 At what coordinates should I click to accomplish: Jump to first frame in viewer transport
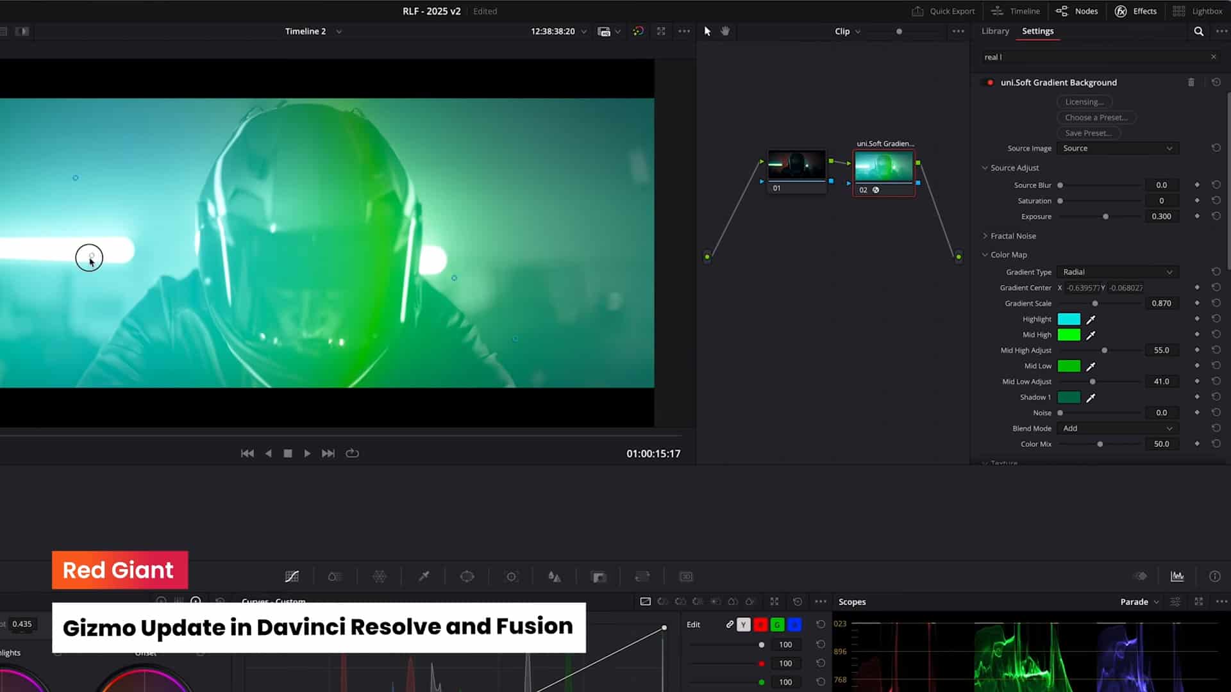pyautogui.click(x=247, y=453)
